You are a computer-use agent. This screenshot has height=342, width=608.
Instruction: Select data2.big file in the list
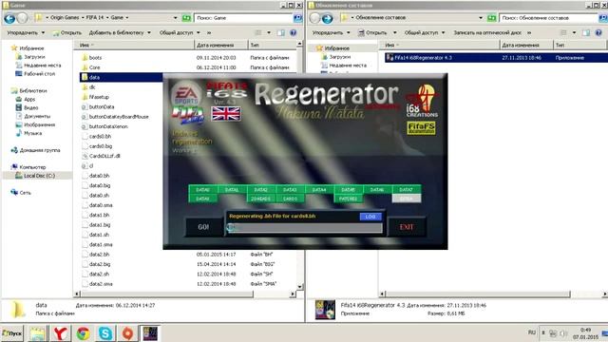(100, 264)
